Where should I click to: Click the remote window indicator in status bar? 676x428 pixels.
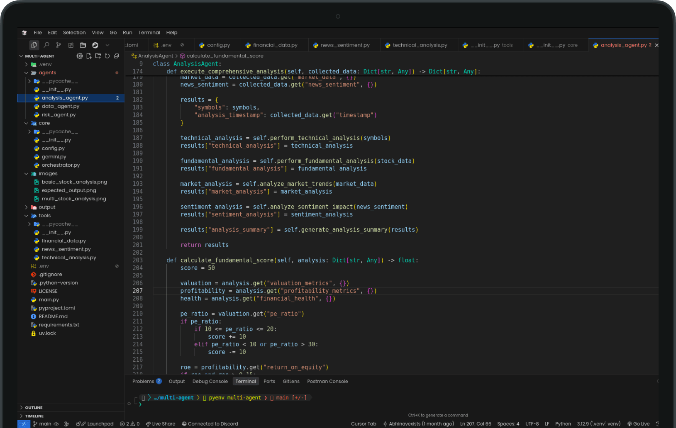point(24,424)
